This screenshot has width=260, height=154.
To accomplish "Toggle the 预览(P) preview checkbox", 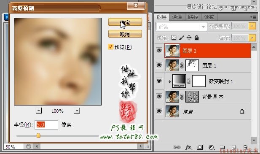I will [x=110, y=47].
